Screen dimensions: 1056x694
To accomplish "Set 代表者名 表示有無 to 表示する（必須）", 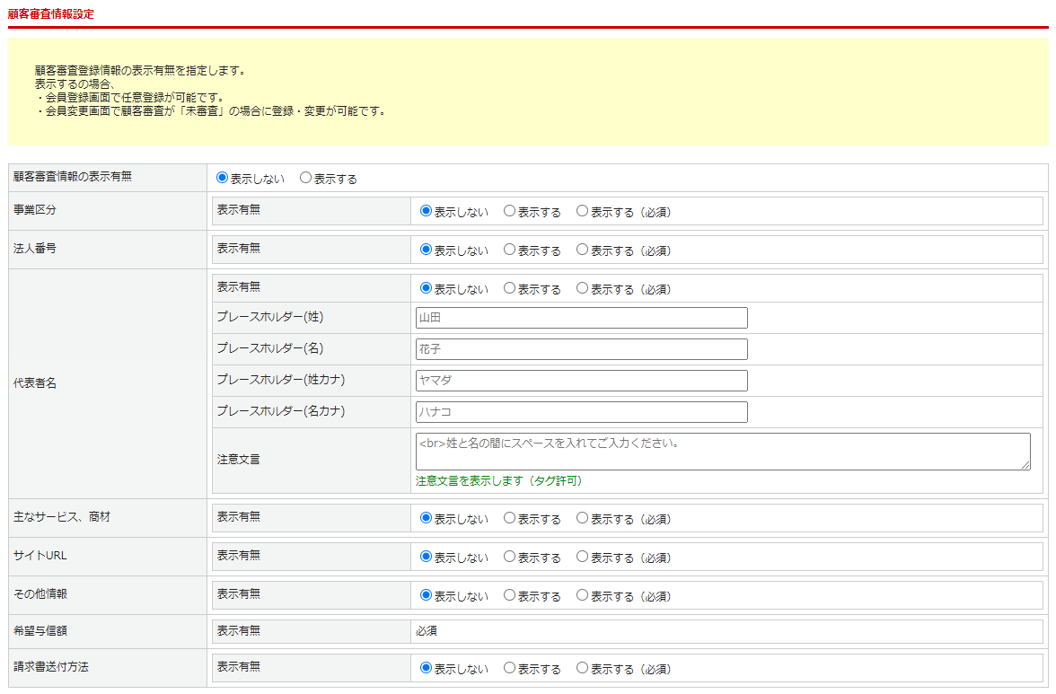I will [582, 288].
